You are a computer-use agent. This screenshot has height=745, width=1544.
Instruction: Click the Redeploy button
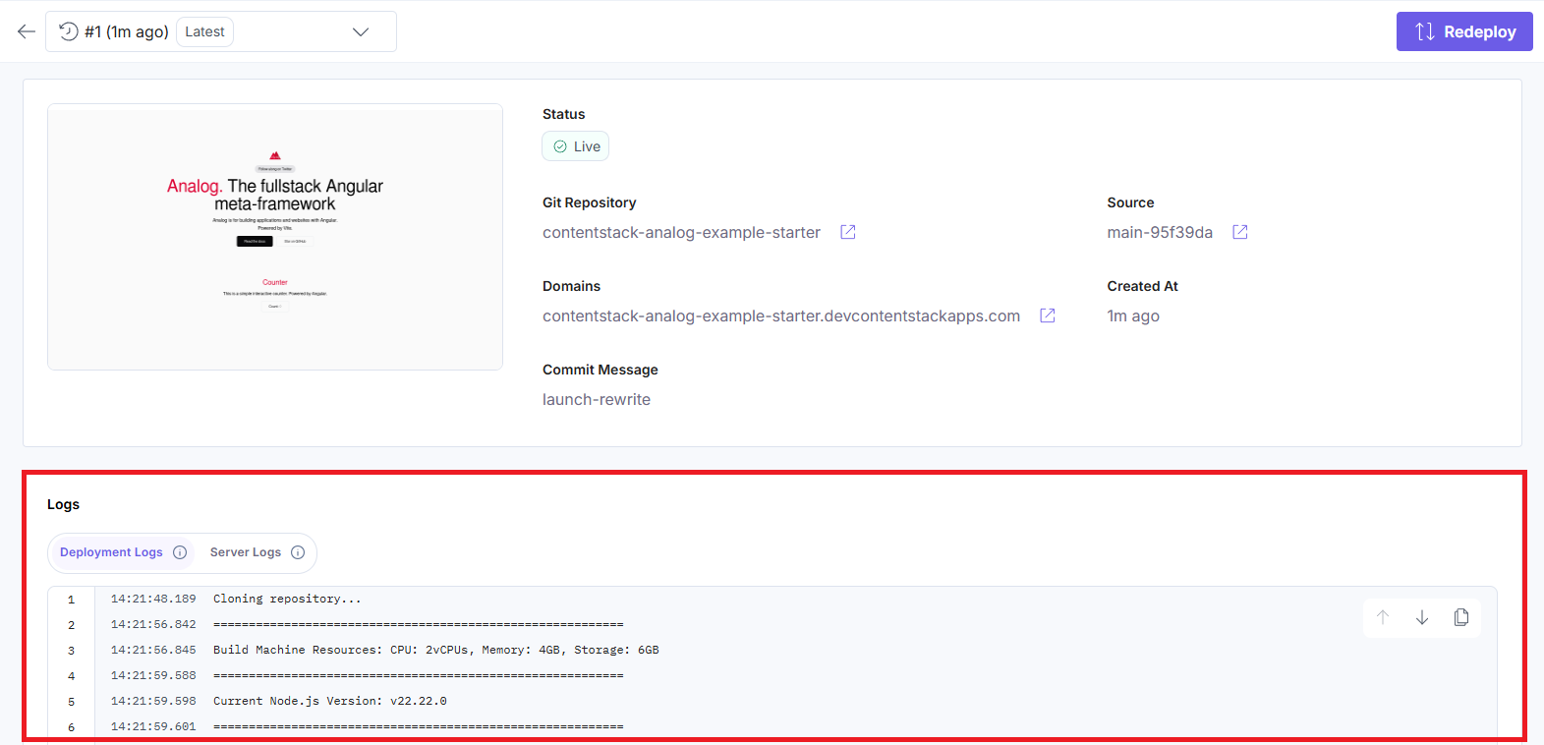(1464, 31)
